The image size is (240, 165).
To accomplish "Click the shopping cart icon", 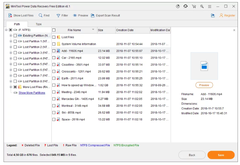I will pyautogui.click(x=194, y=7).
